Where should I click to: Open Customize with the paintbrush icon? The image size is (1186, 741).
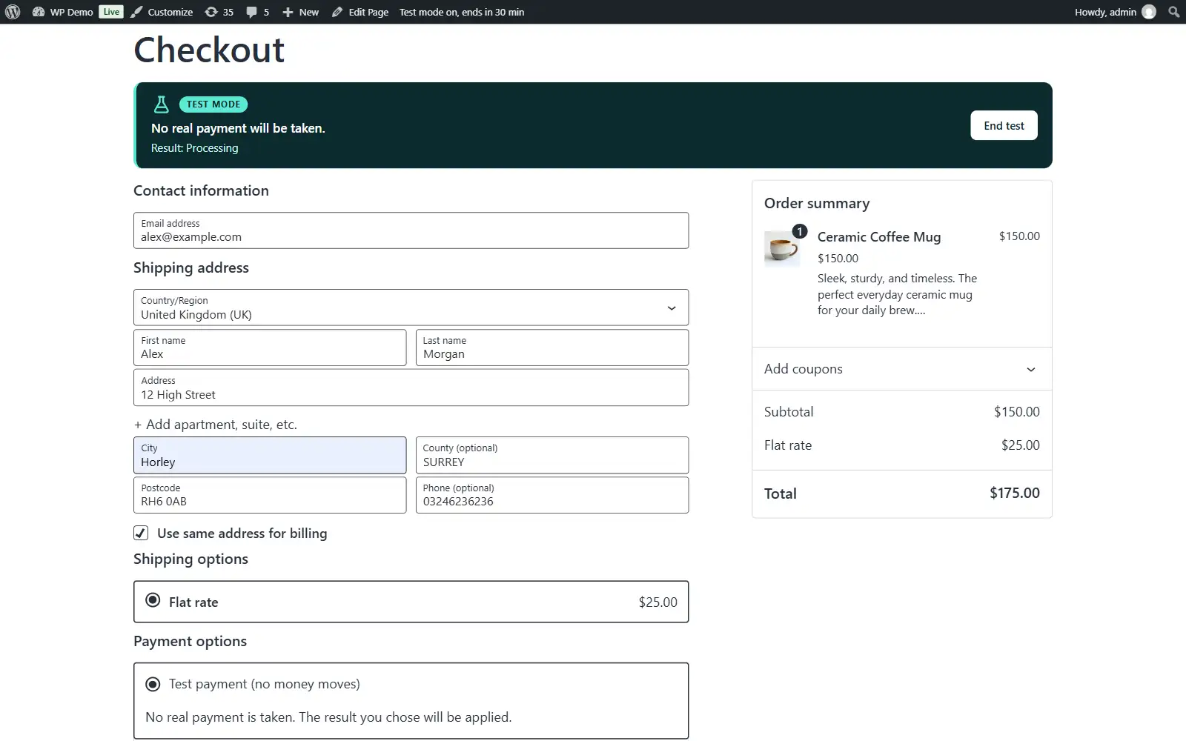click(136, 12)
